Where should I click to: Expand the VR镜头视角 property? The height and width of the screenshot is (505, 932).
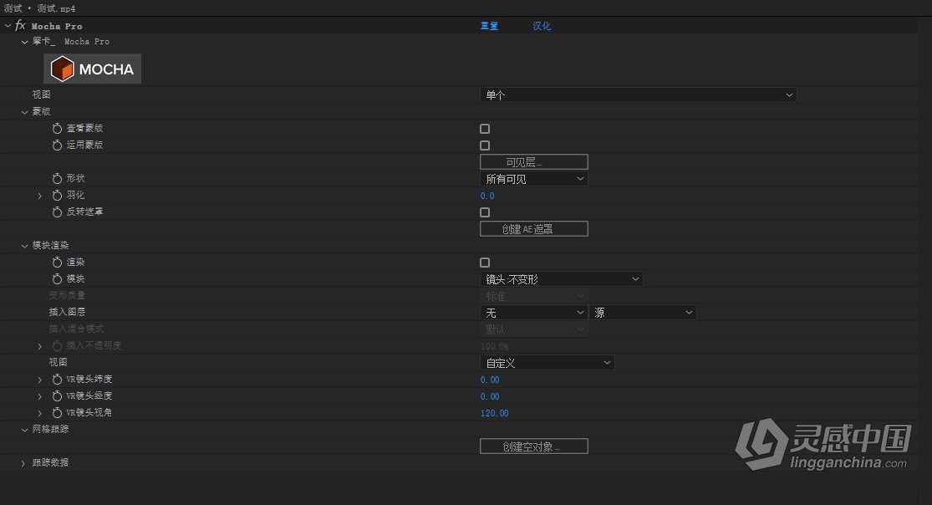tap(40, 413)
